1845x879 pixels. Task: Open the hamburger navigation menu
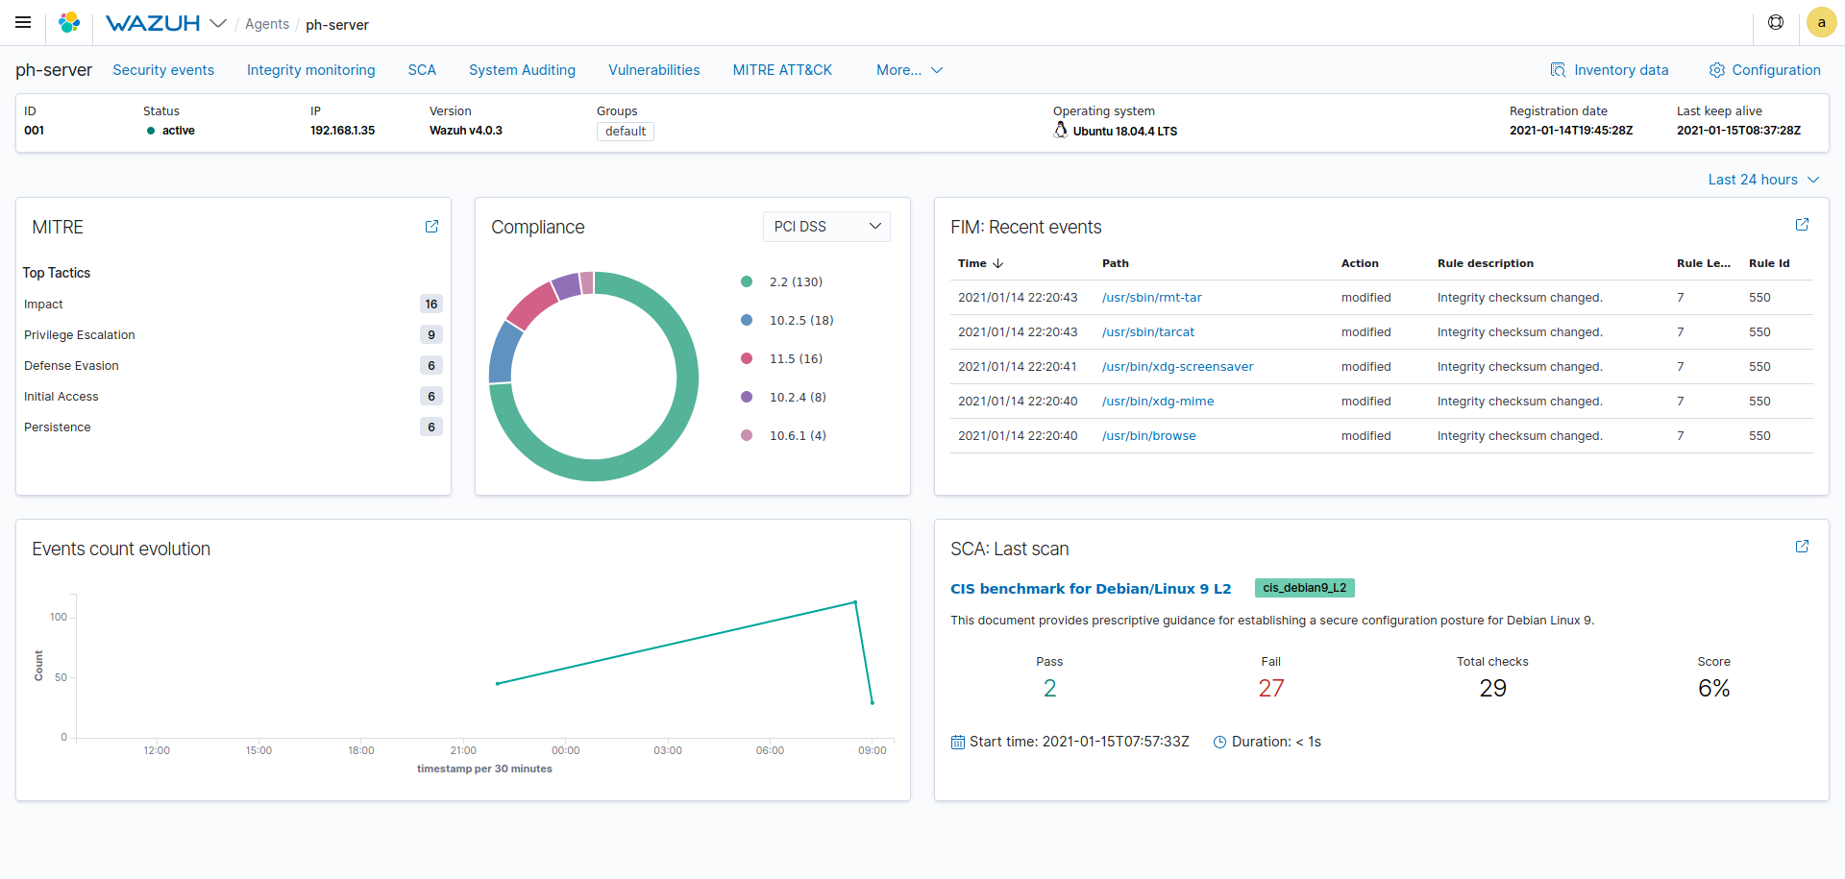23,22
